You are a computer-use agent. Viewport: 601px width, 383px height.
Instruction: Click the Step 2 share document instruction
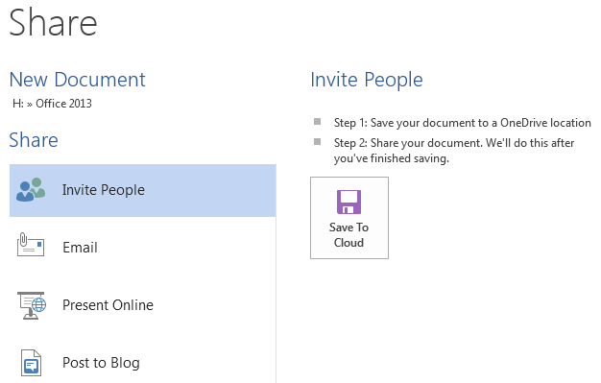tap(454, 151)
